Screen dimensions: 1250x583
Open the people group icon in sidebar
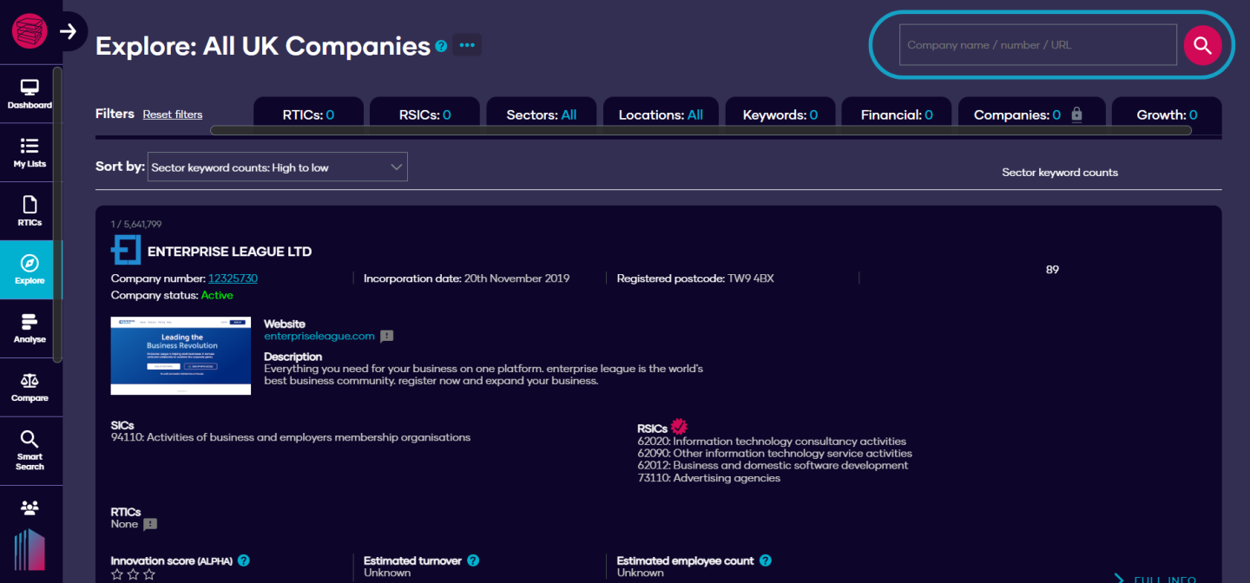click(x=30, y=508)
